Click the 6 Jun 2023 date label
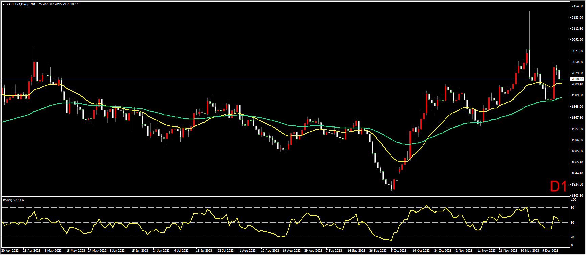586x255 pixels. [x=117, y=251]
